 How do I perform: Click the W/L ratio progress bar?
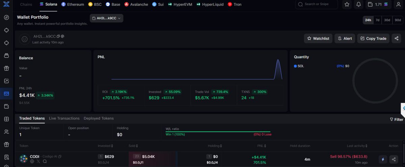coord(218,132)
